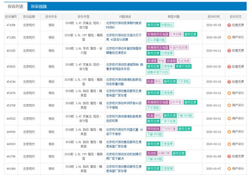Click complaint number 471284

coord(11,37)
